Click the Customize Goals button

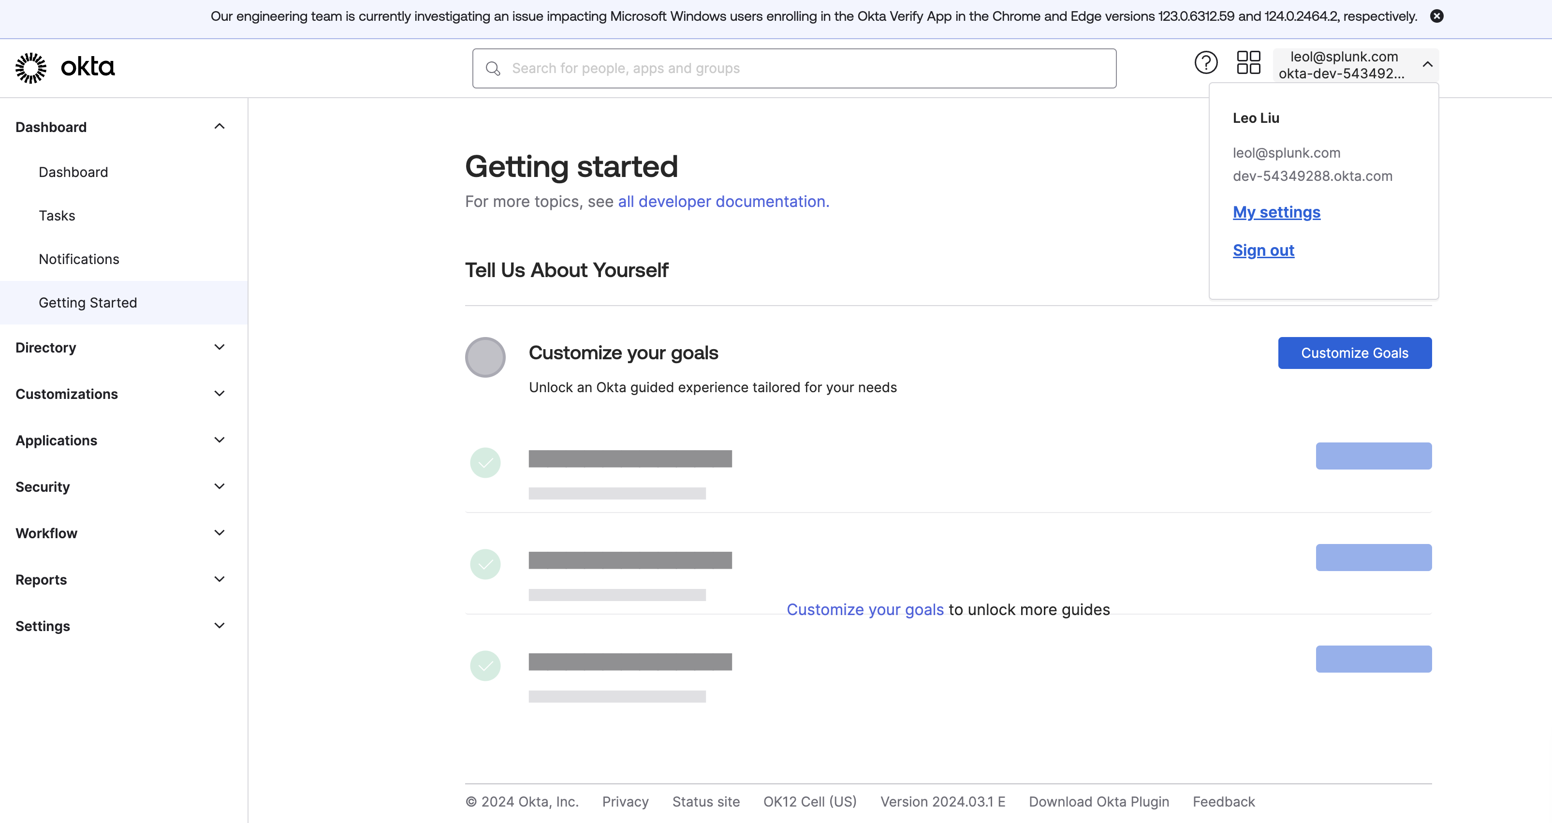(x=1354, y=353)
